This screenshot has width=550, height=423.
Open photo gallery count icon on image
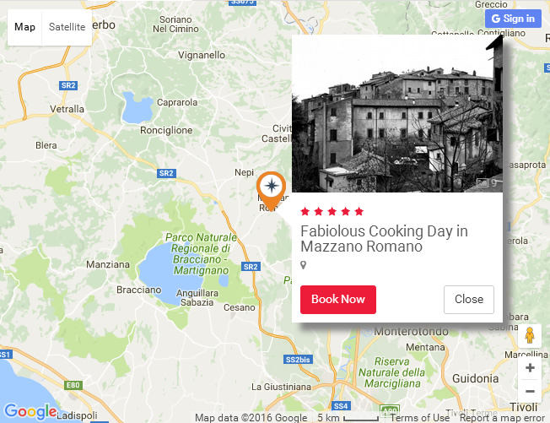[x=487, y=182]
